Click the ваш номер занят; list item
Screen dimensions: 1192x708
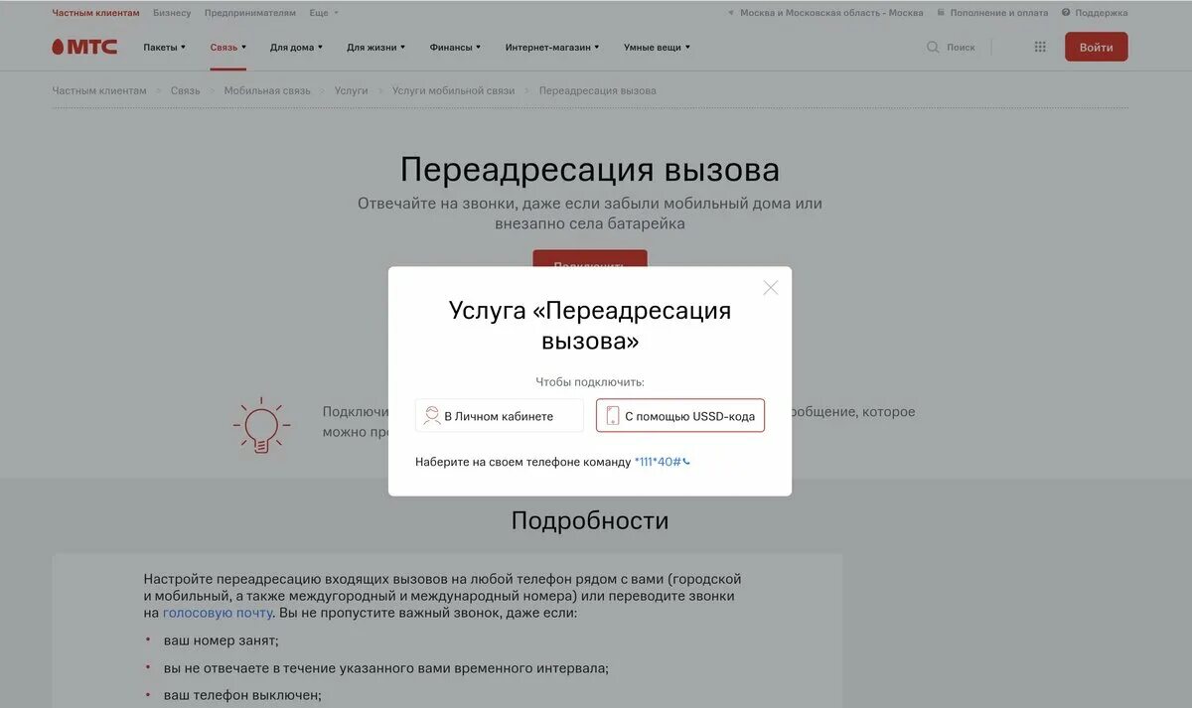point(222,640)
